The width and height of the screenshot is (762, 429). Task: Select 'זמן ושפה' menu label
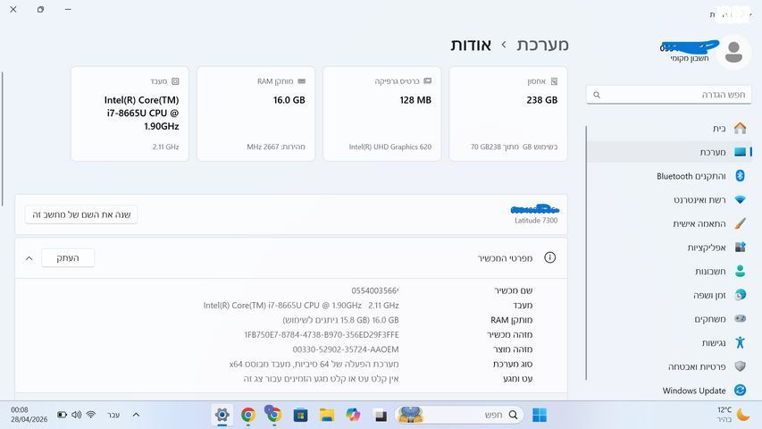(x=709, y=295)
